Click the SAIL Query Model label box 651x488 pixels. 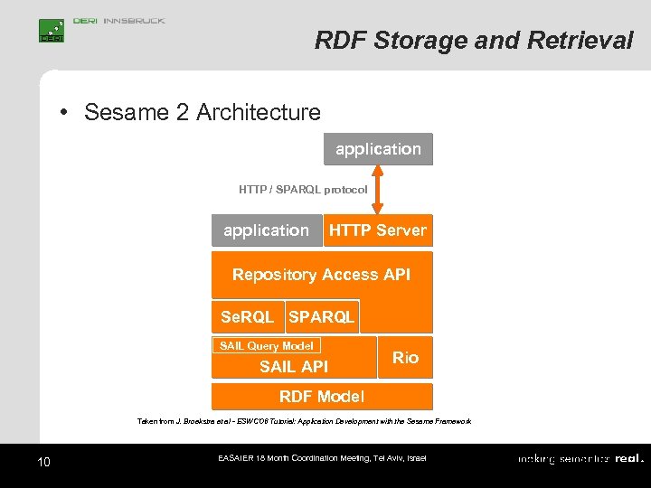pyautogui.click(x=267, y=345)
